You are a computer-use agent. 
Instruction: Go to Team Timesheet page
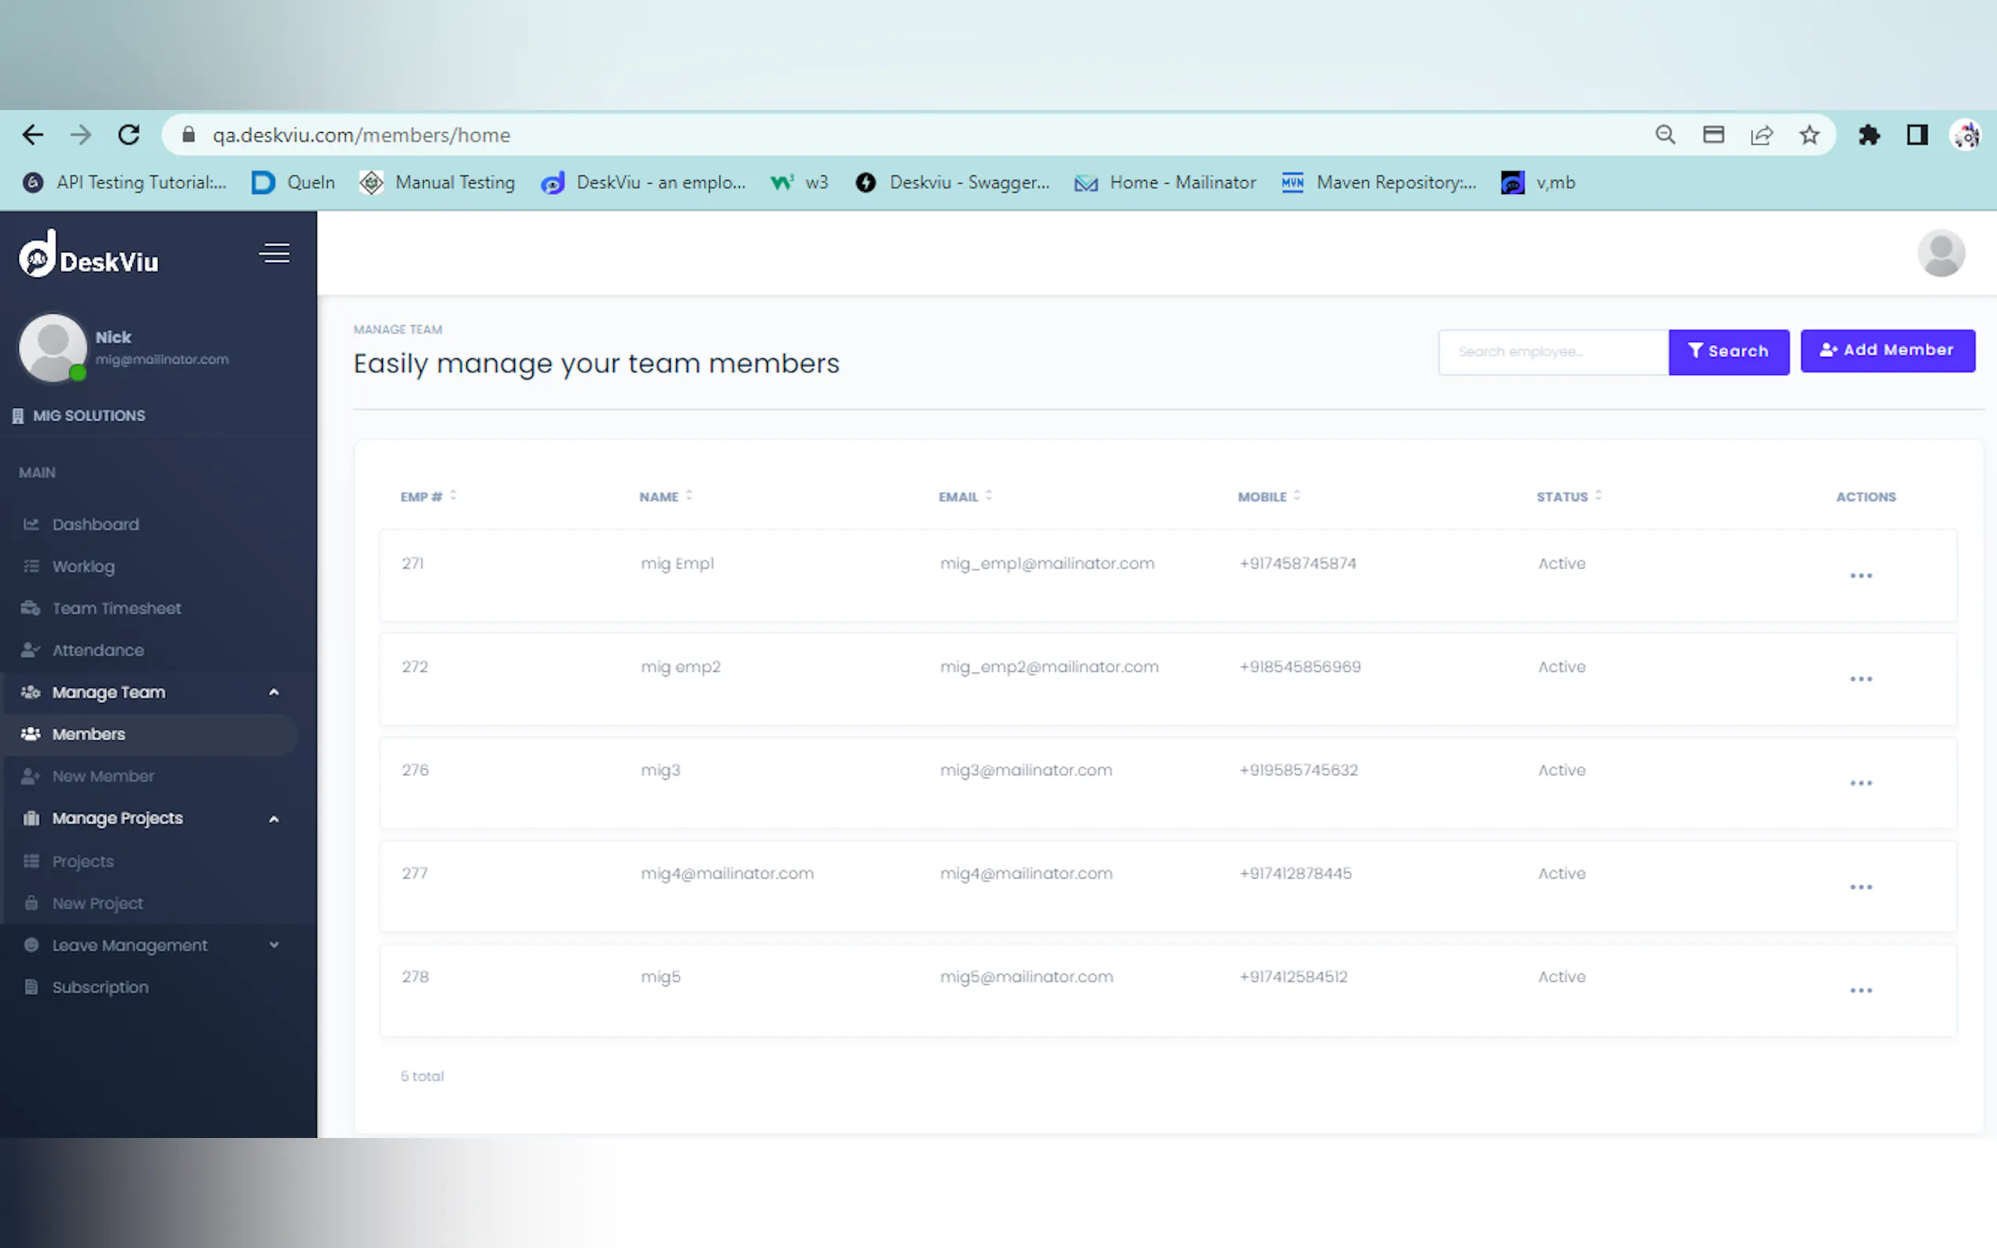116,608
